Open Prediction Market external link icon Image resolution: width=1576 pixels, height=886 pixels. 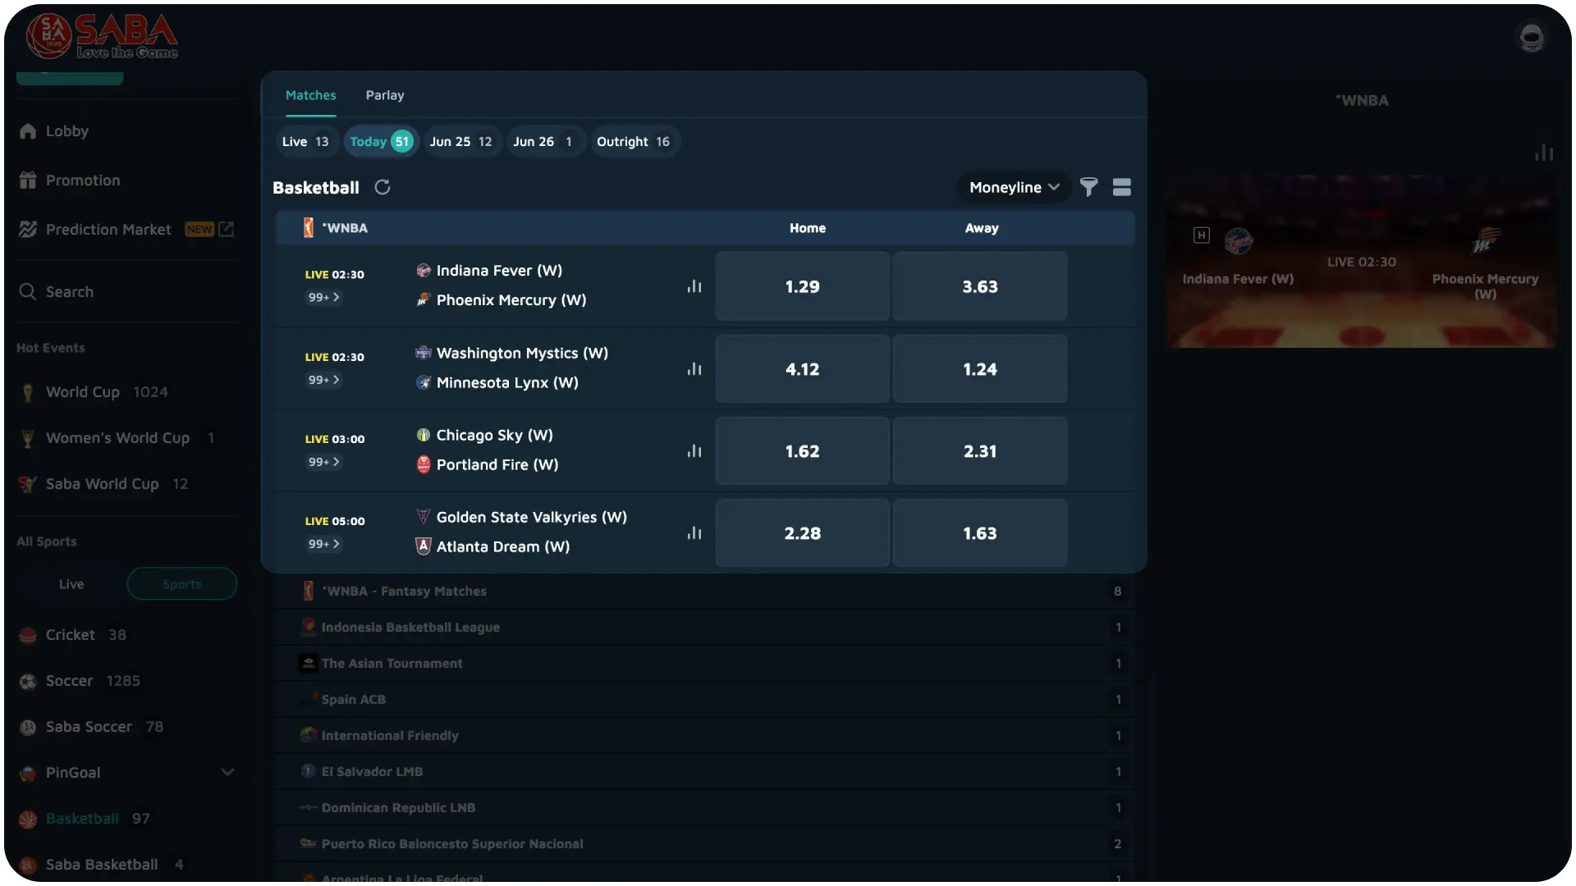[x=227, y=230]
